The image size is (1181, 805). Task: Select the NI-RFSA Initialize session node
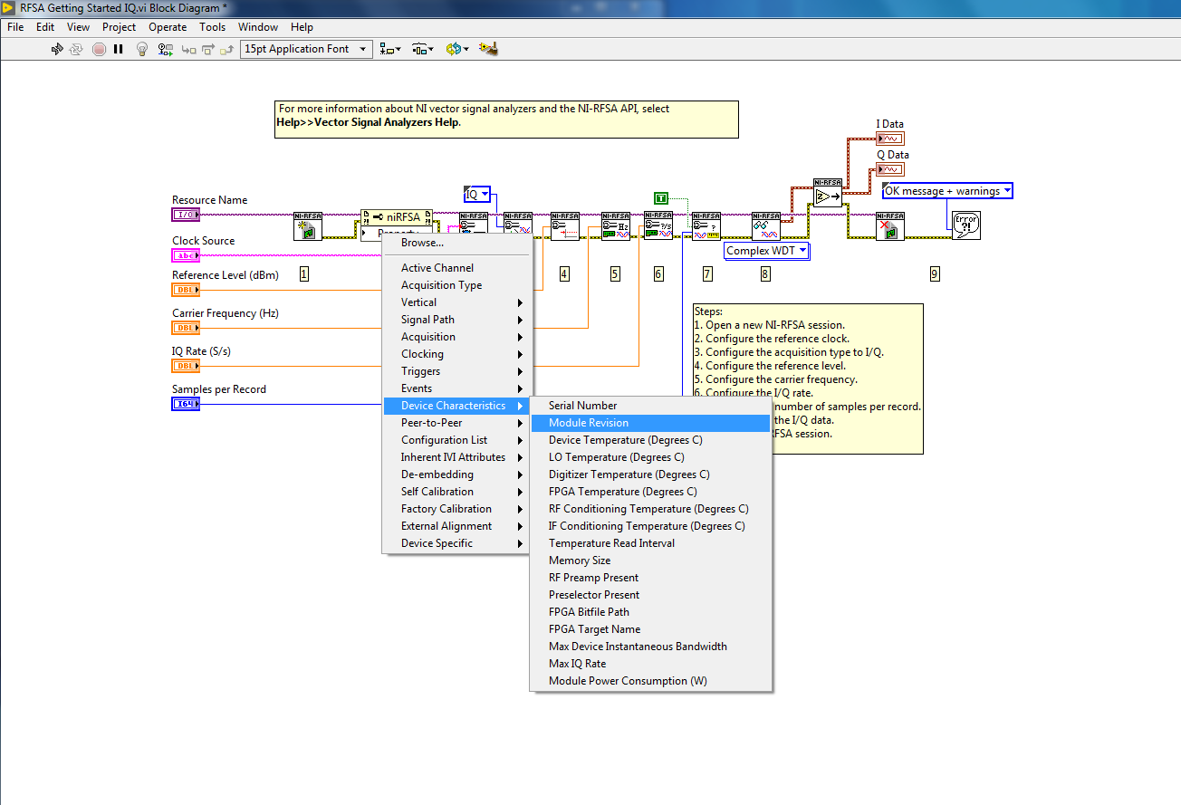coord(308,226)
